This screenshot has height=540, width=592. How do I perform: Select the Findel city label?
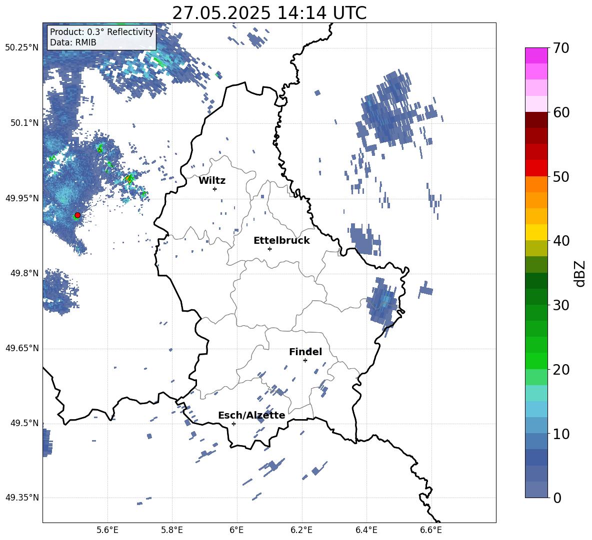click(x=305, y=352)
